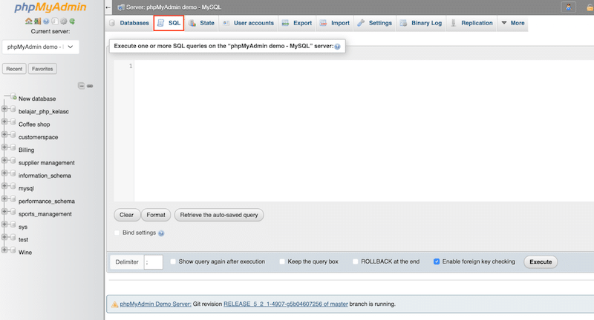Select the SQL tab
Screen dimensions: 594x320
click(169, 23)
